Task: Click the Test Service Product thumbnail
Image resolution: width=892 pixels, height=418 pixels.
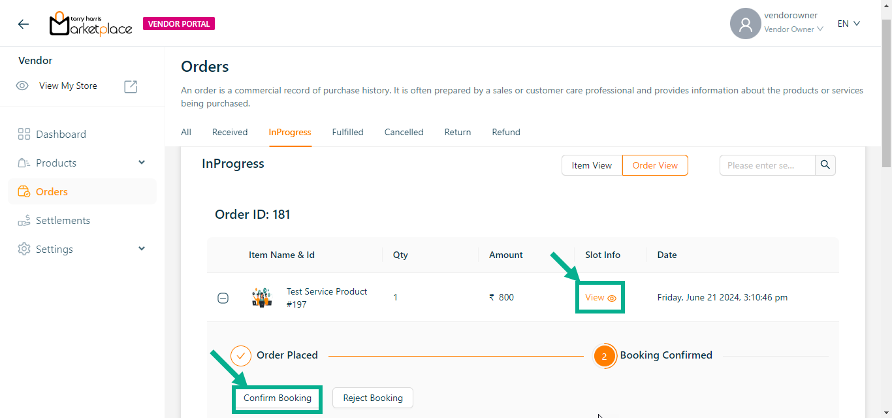Action: (262, 298)
